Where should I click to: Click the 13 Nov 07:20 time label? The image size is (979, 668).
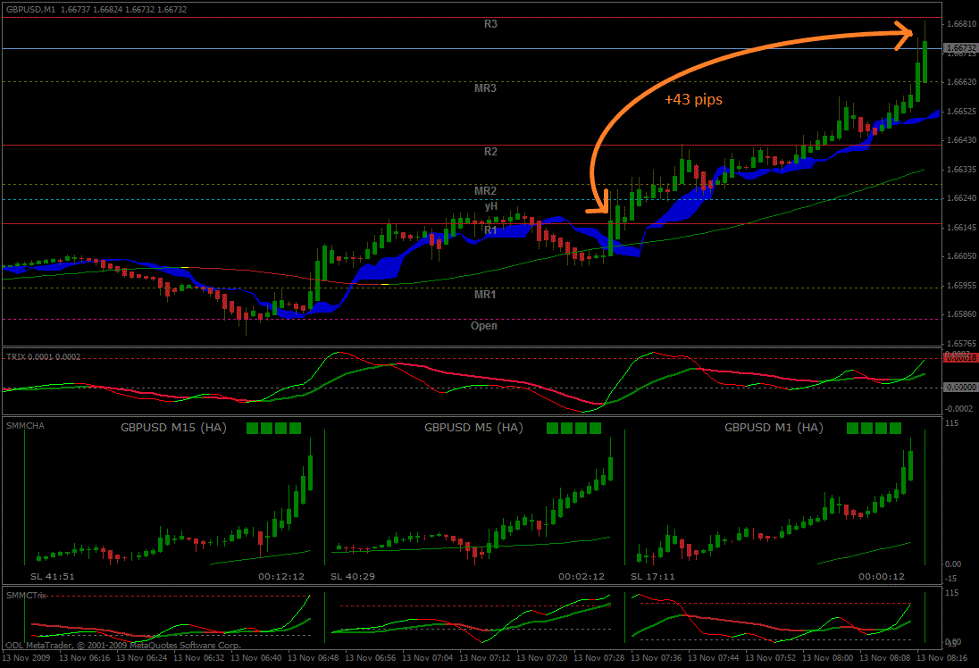pyautogui.click(x=542, y=657)
